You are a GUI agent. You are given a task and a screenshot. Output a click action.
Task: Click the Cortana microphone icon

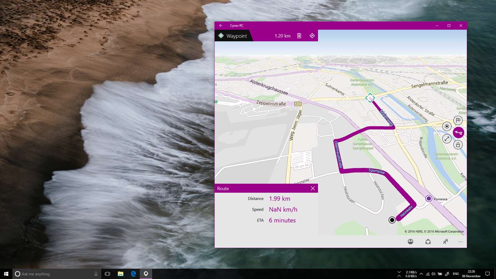[x=96, y=274]
